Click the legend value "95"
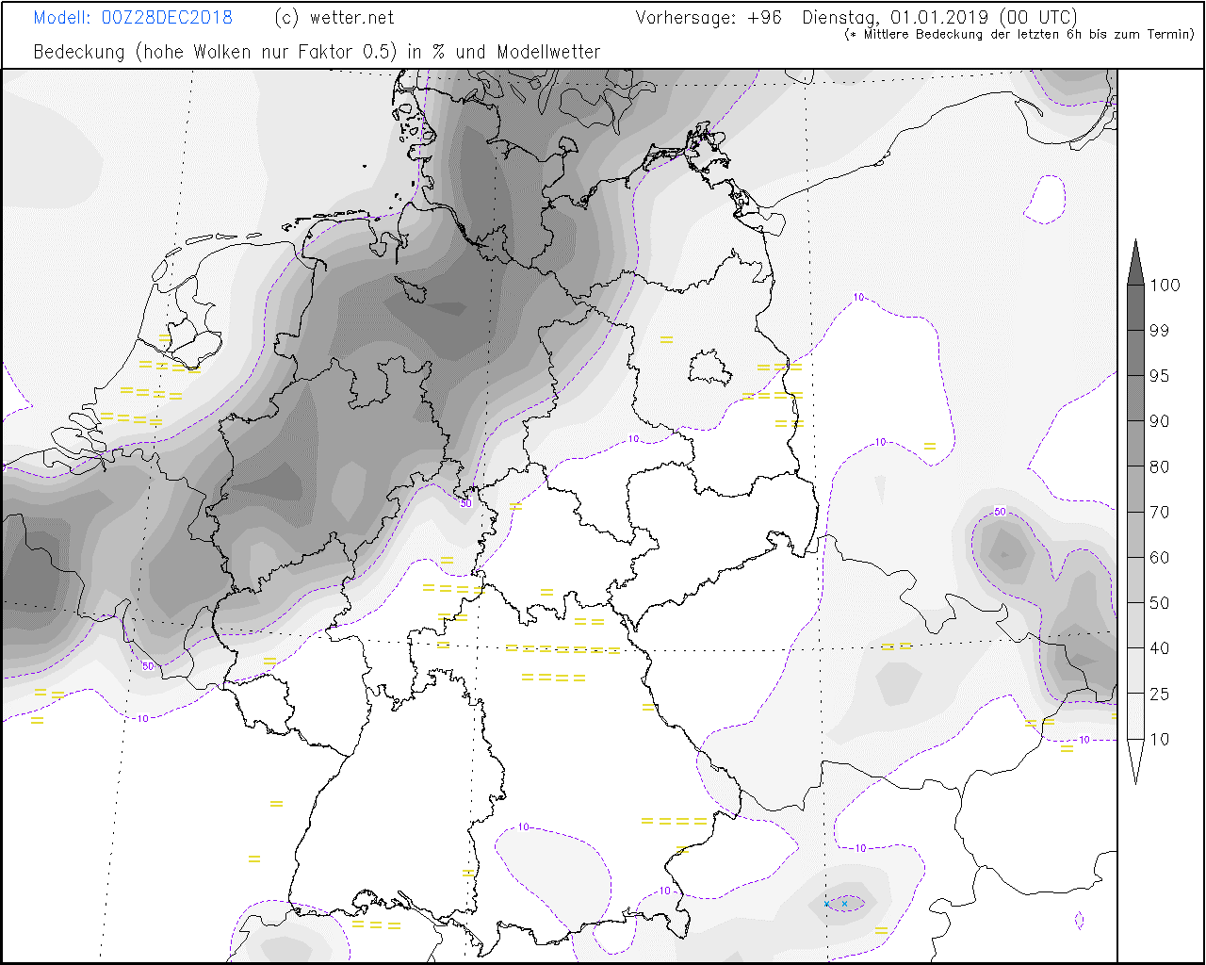The width and height of the screenshot is (1206, 965). pos(1160,376)
